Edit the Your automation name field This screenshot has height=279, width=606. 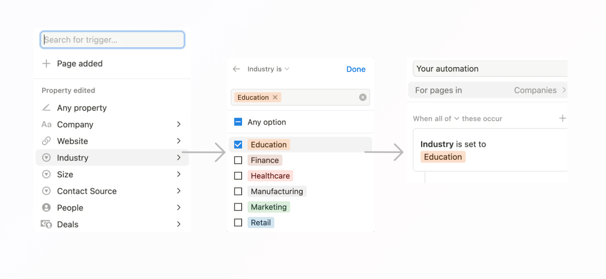(x=490, y=69)
